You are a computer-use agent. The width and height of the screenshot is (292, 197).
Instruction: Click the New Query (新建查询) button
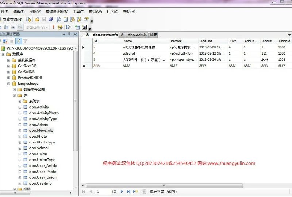[x=11, y=20]
